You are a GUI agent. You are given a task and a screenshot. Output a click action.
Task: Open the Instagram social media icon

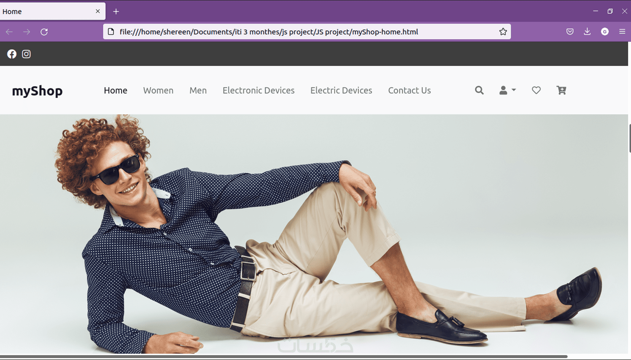(x=26, y=54)
